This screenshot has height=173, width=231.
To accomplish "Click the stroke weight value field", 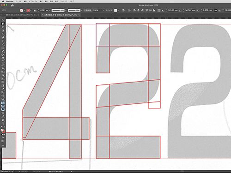I will (44, 10).
